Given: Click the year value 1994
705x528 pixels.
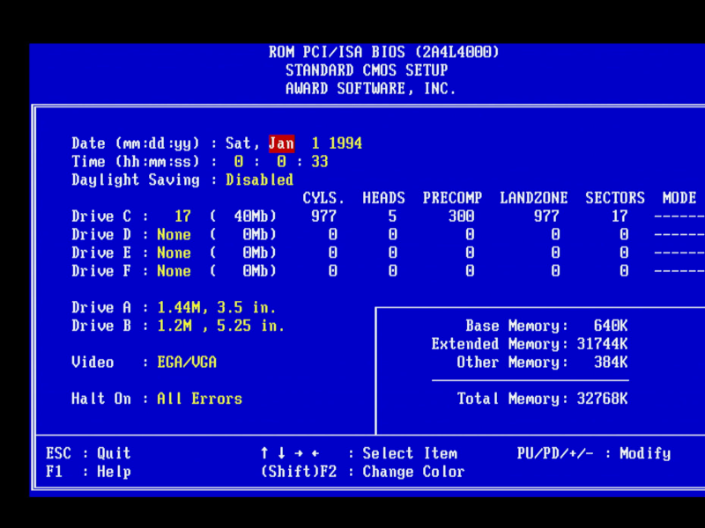Looking at the screenshot, I should click(x=345, y=143).
